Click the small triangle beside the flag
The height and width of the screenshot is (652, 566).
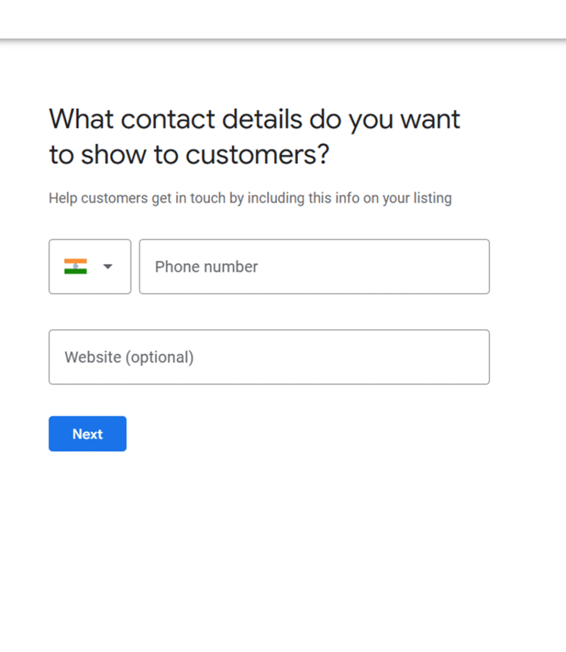pyautogui.click(x=108, y=266)
